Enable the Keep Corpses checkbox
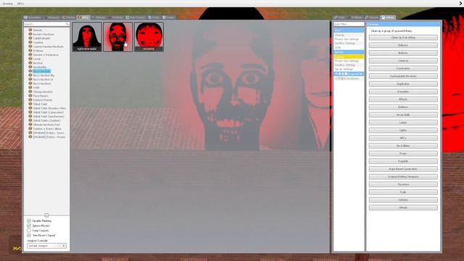 pos(29,231)
